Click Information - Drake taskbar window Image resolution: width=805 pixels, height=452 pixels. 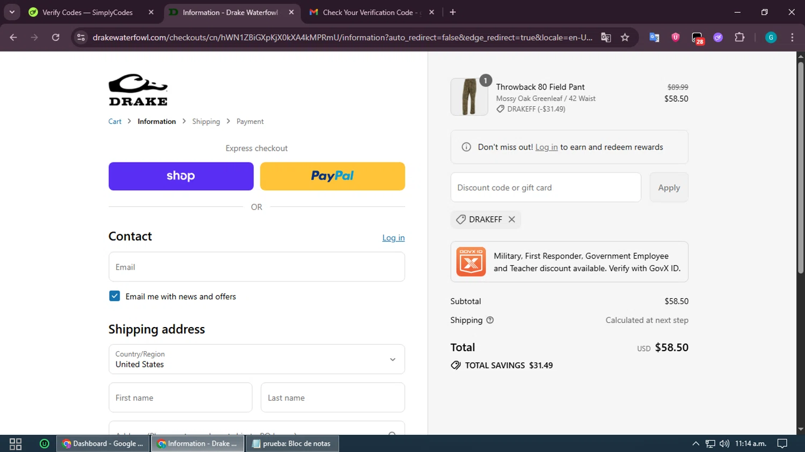click(197, 444)
